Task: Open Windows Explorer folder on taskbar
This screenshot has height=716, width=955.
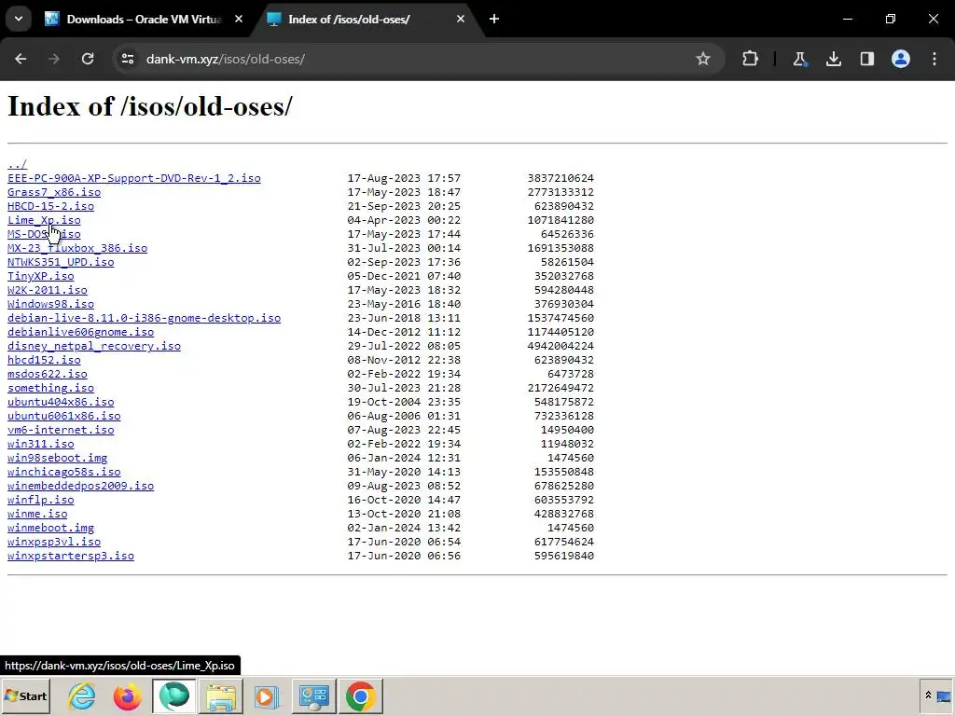Action: point(220,695)
